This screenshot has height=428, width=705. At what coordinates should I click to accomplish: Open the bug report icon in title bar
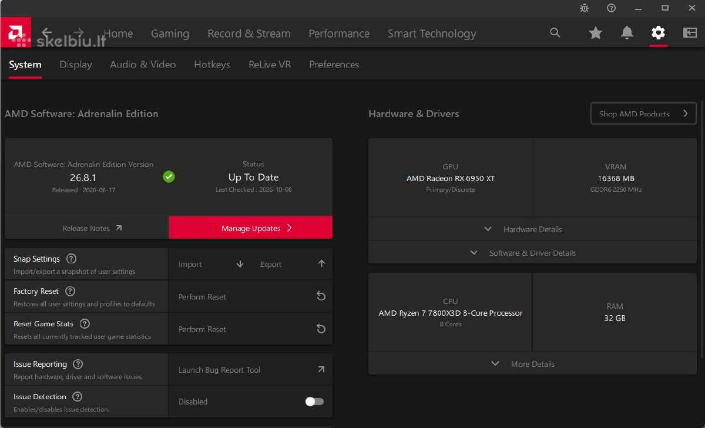[x=584, y=8]
